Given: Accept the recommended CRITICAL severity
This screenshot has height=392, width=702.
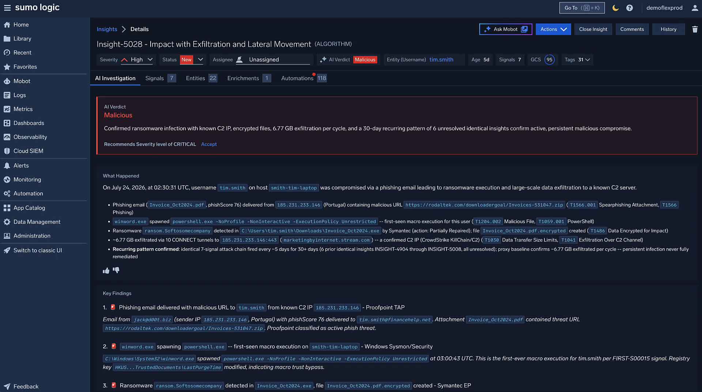Looking at the screenshot, I should tap(209, 144).
